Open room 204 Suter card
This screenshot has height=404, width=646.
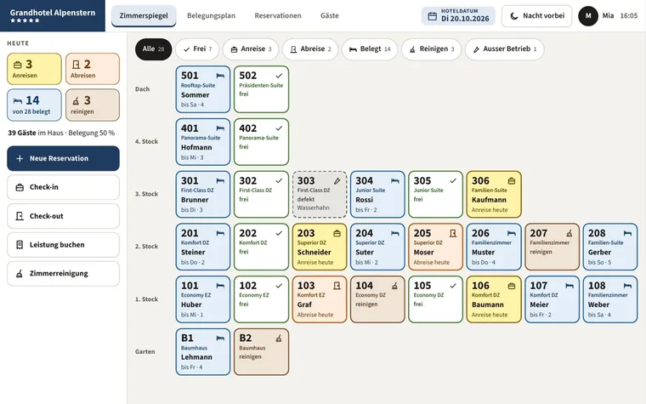pos(377,247)
